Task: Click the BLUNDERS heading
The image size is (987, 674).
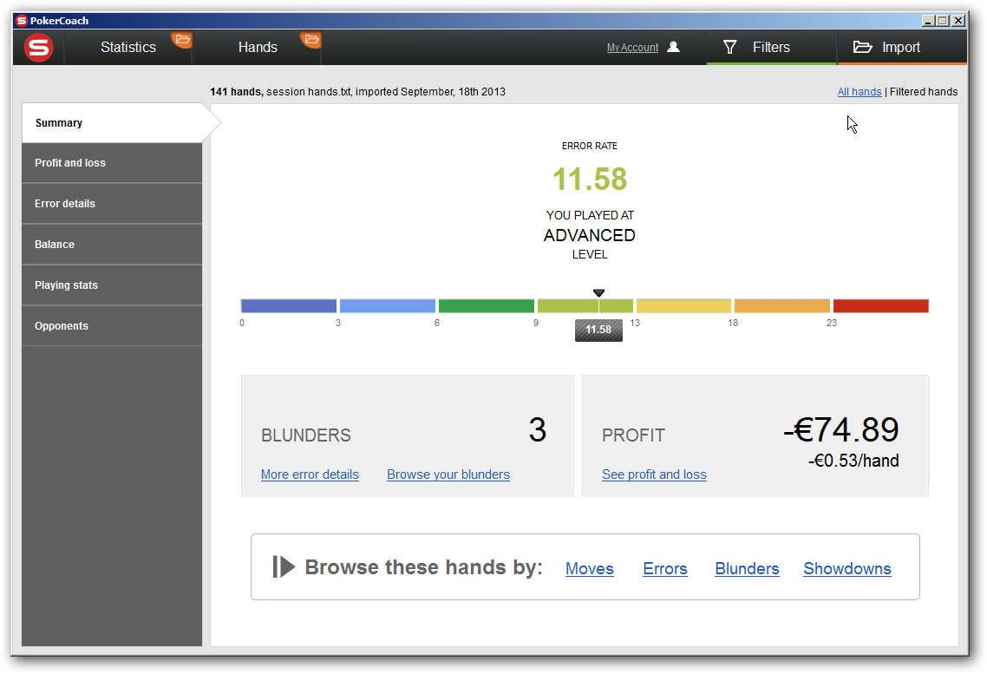Action: coord(306,435)
